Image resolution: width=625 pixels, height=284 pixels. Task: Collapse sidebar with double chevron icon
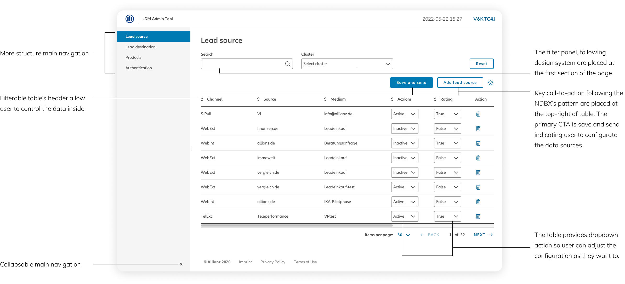(x=181, y=264)
